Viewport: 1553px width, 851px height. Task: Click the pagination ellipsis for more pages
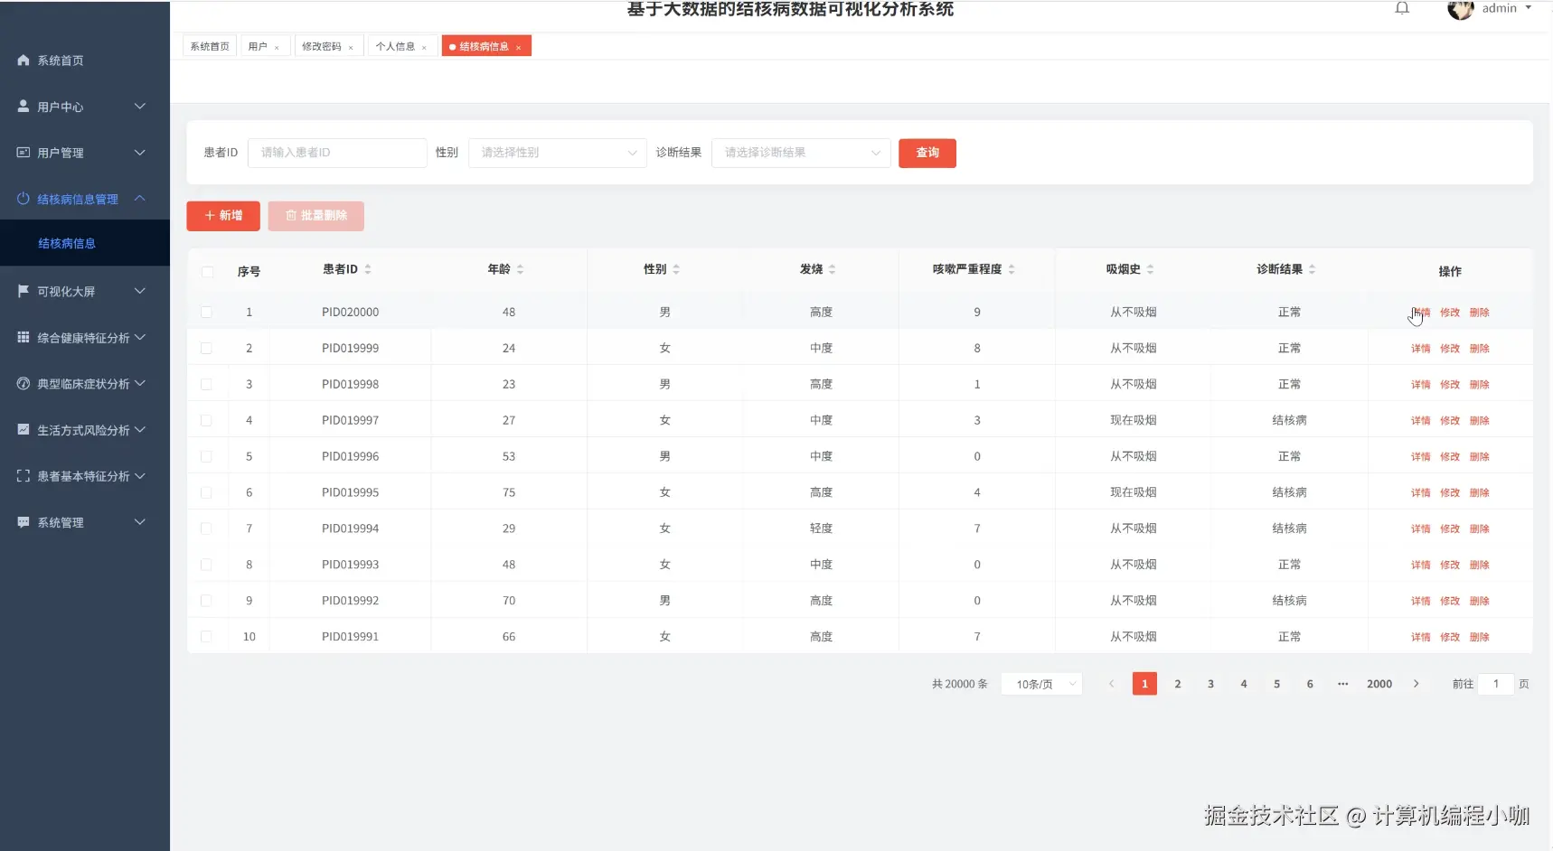click(1343, 684)
